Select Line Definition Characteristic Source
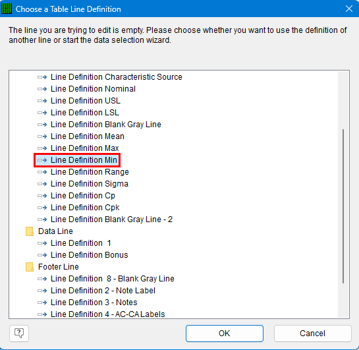The height and width of the screenshot is (350, 359). tap(117, 77)
